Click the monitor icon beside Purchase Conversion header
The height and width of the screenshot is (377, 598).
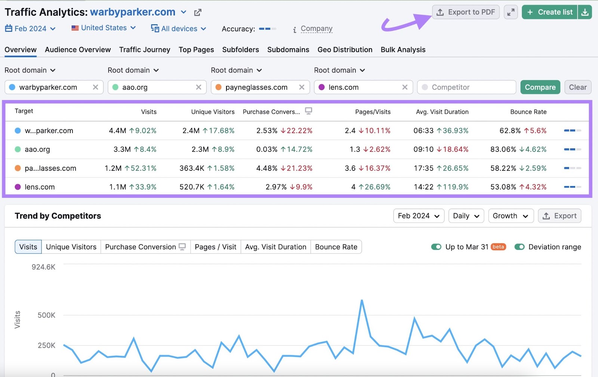pos(308,111)
